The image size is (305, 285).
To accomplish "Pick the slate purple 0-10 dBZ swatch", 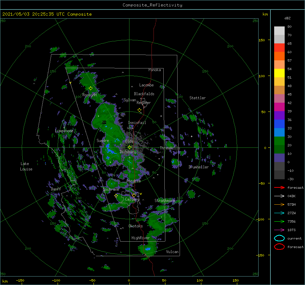I will coord(279,158).
